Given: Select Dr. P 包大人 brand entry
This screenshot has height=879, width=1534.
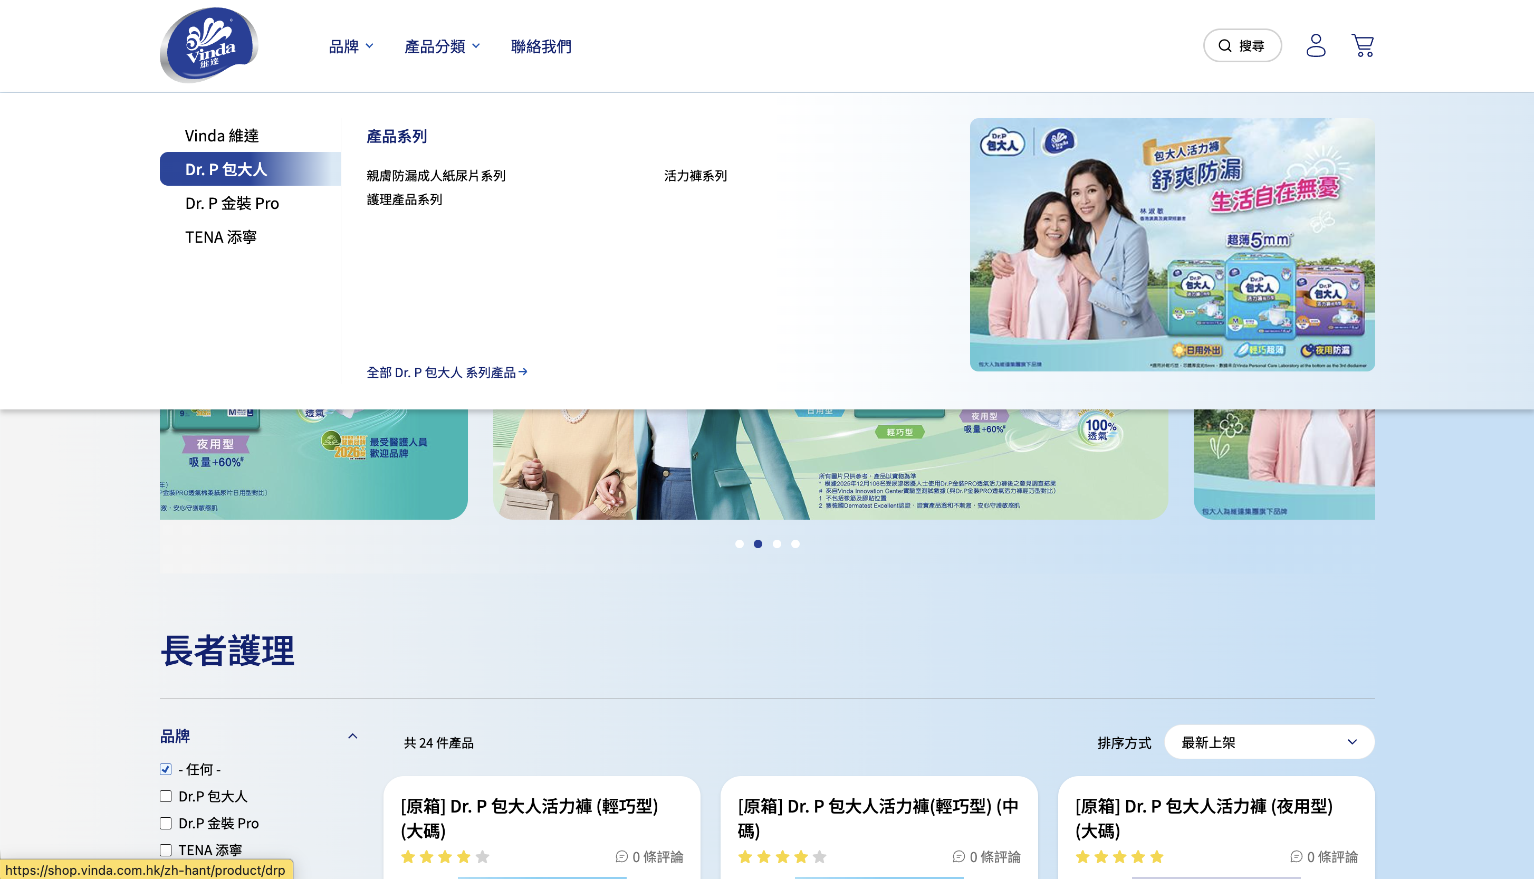Looking at the screenshot, I should (250, 169).
